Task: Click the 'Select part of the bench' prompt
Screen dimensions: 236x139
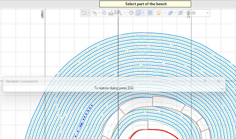Action: pyautogui.click(x=145, y=4)
